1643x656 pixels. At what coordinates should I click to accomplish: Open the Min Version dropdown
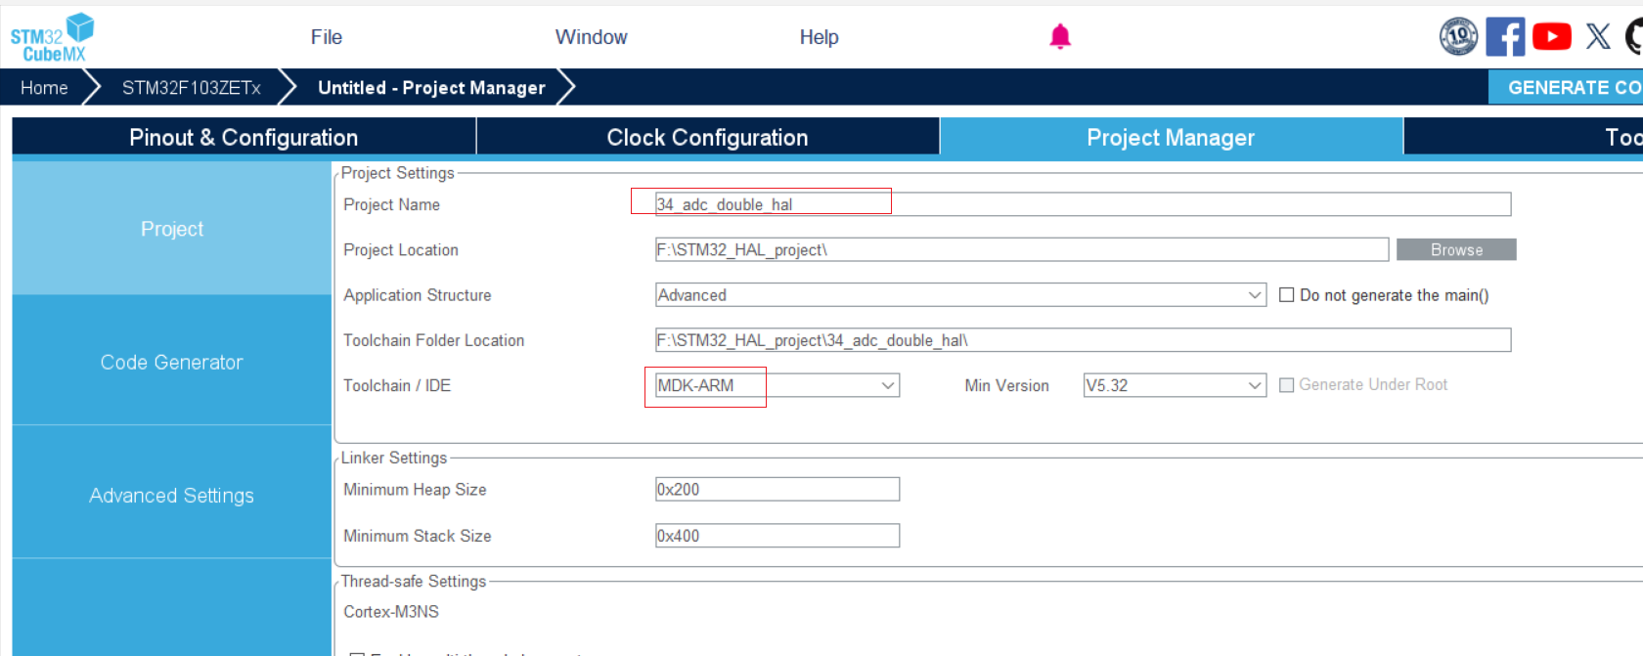[1175, 385]
